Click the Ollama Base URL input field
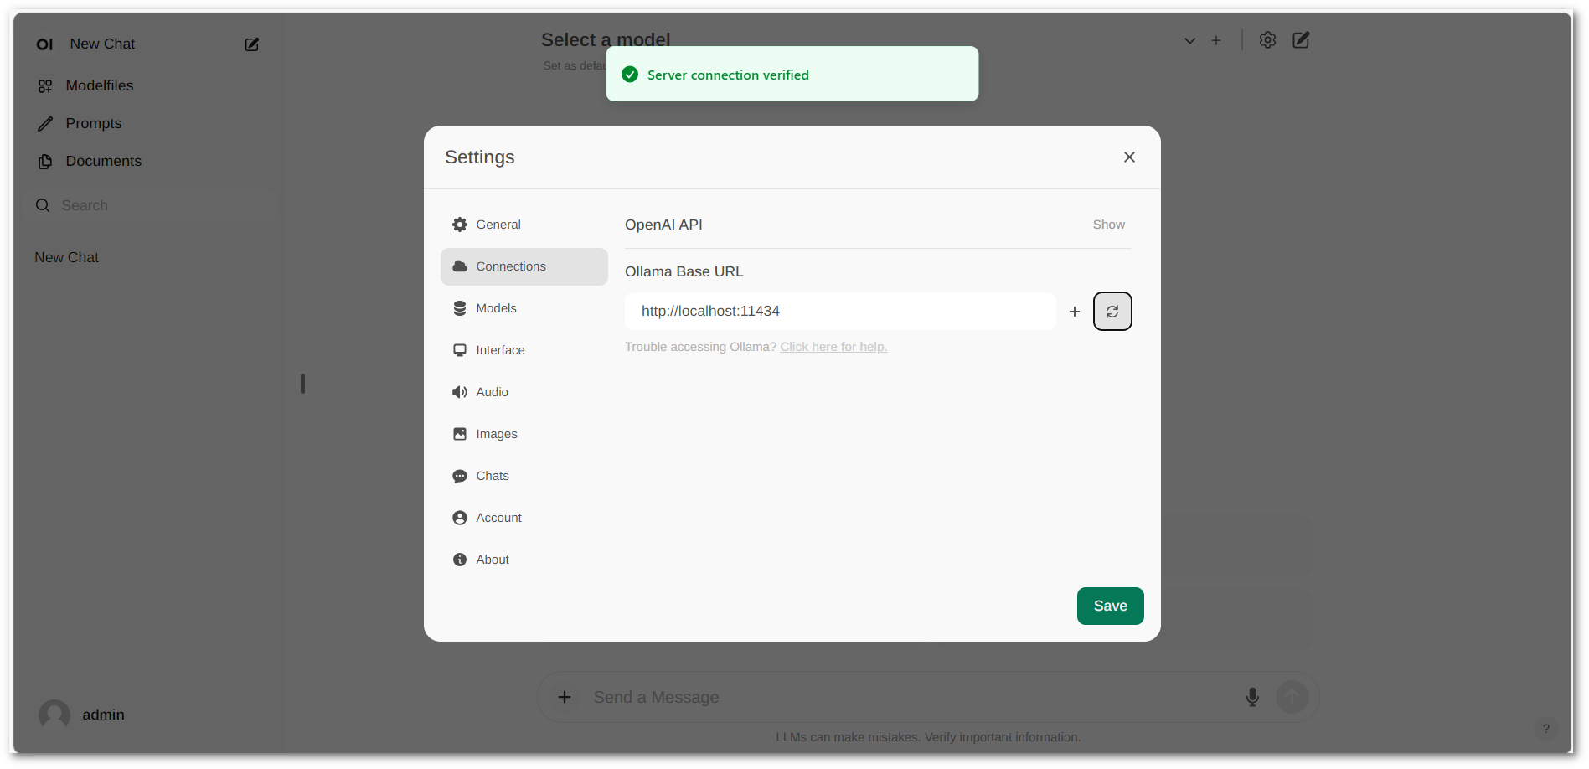 pyautogui.click(x=839, y=311)
